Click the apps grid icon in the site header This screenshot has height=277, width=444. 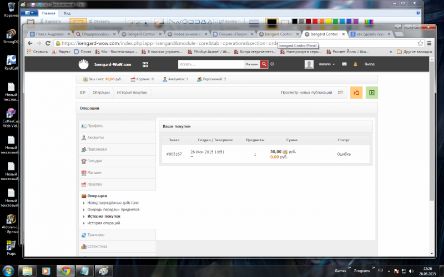click(145, 64)
